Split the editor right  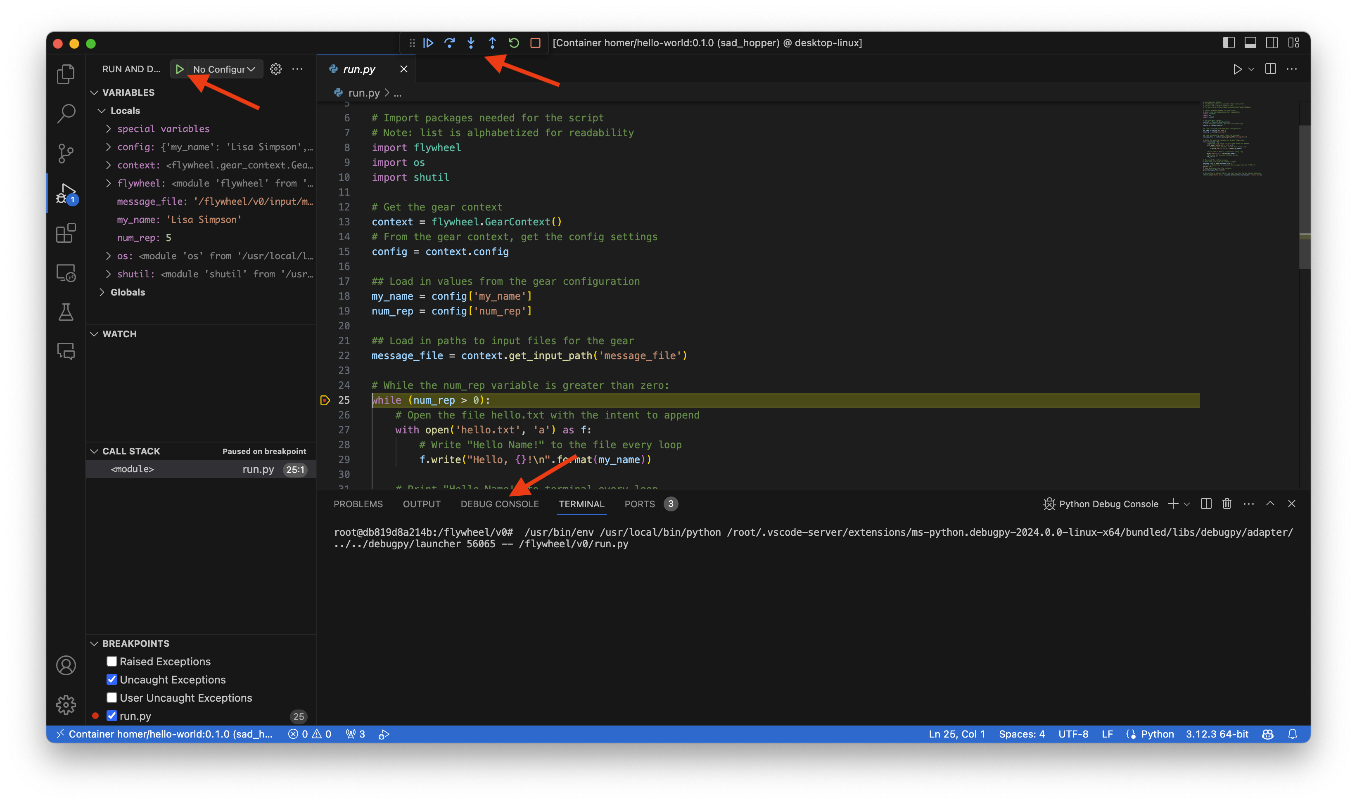point(1270,69)
